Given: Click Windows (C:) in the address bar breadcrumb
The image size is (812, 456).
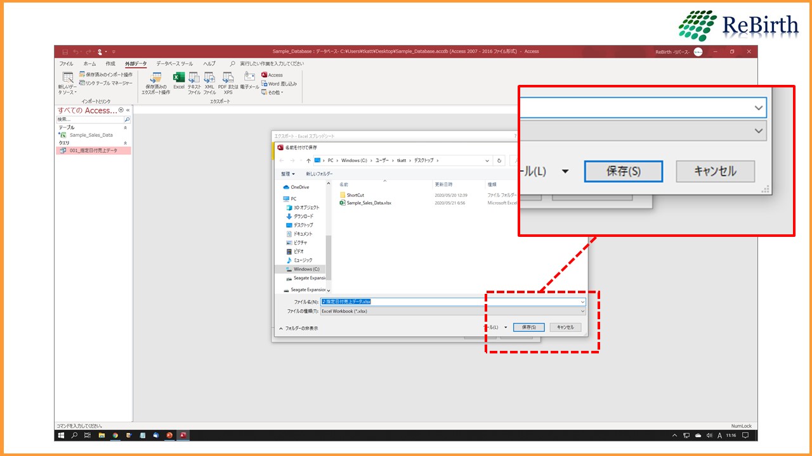Looking at the screenshot, I should [x=354, y=161].
